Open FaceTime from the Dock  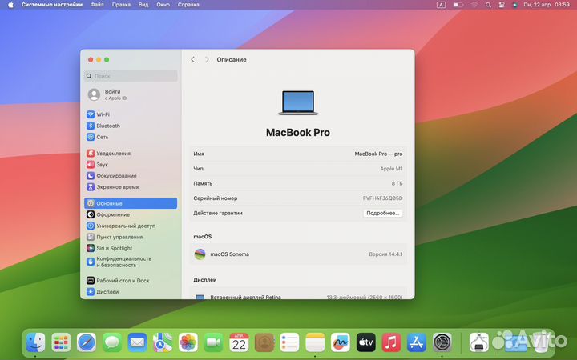coord(213,342)
